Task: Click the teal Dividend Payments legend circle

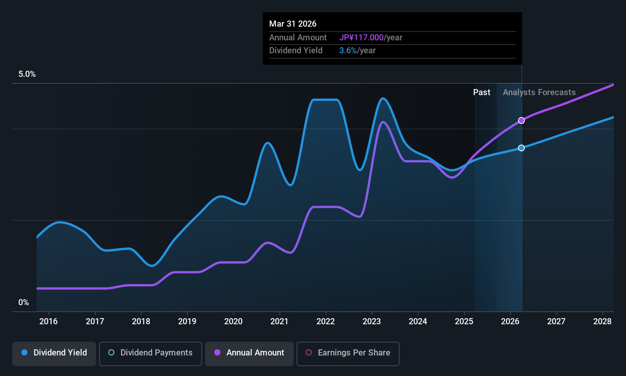Action: [x=111, y=352]
